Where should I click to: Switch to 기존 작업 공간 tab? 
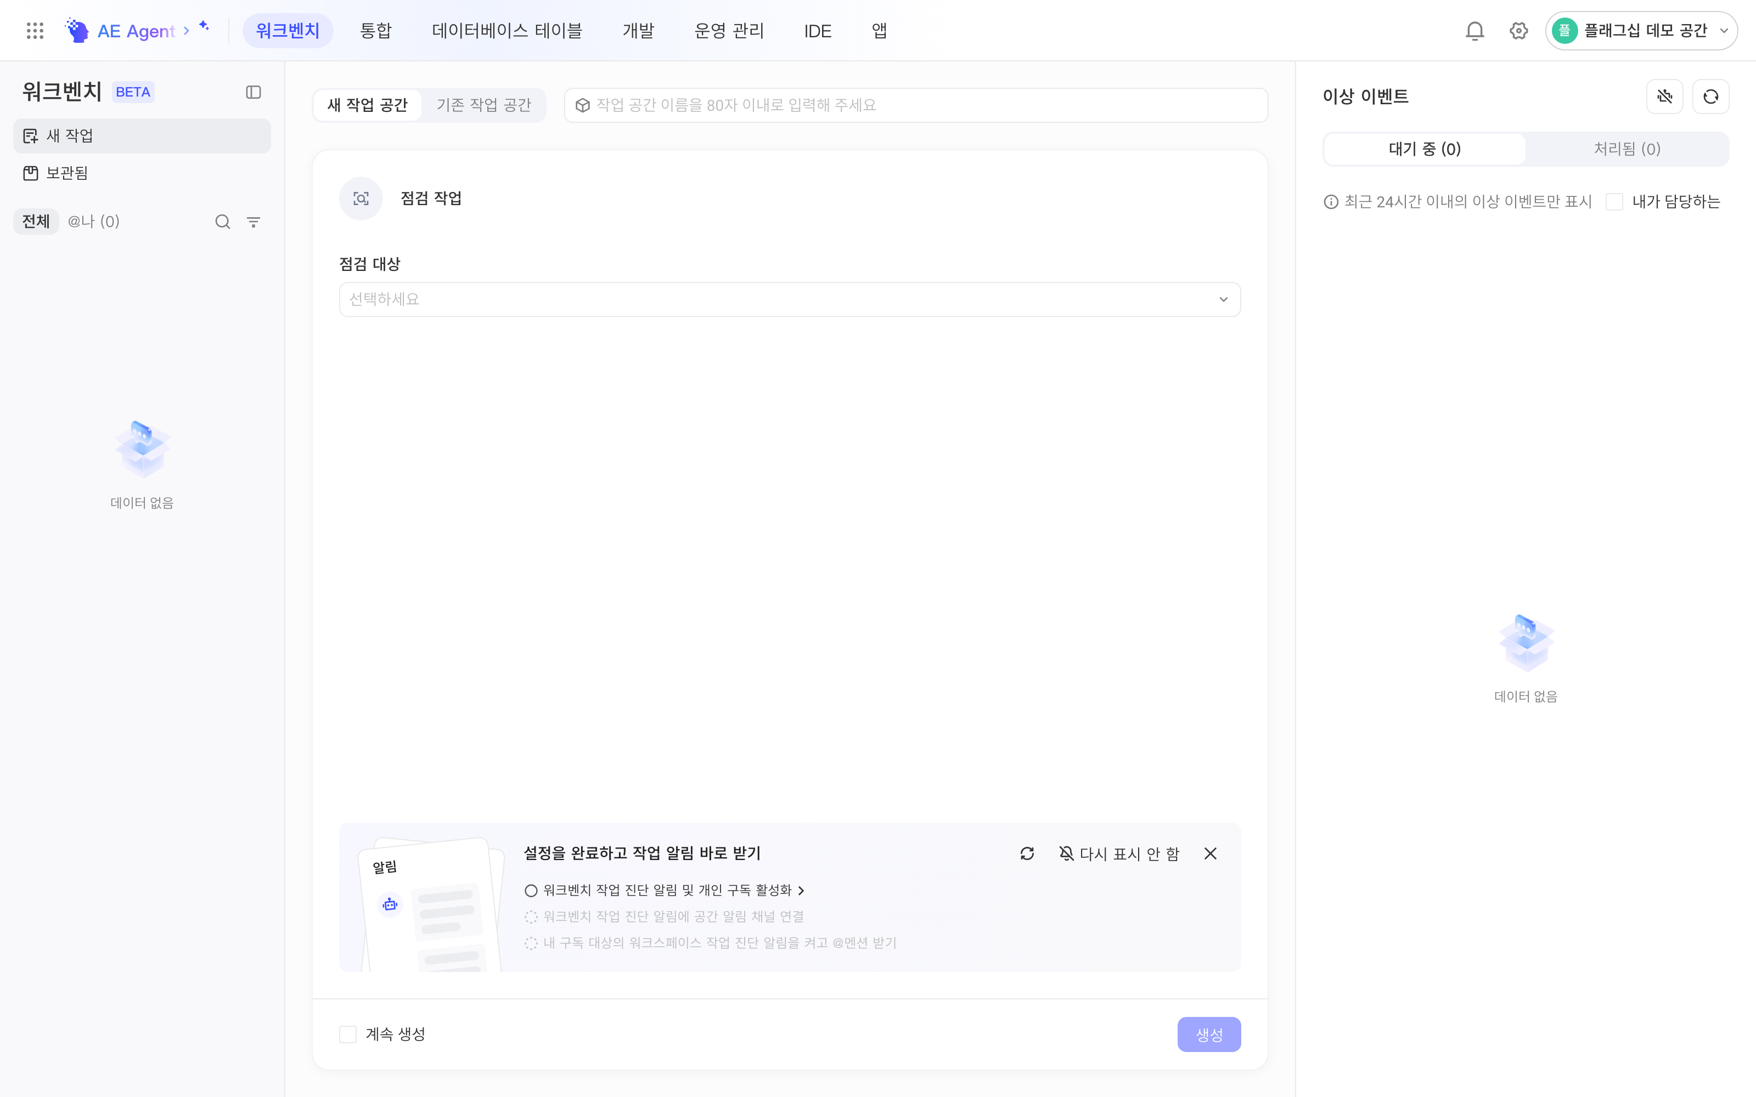tap(483, 105)
